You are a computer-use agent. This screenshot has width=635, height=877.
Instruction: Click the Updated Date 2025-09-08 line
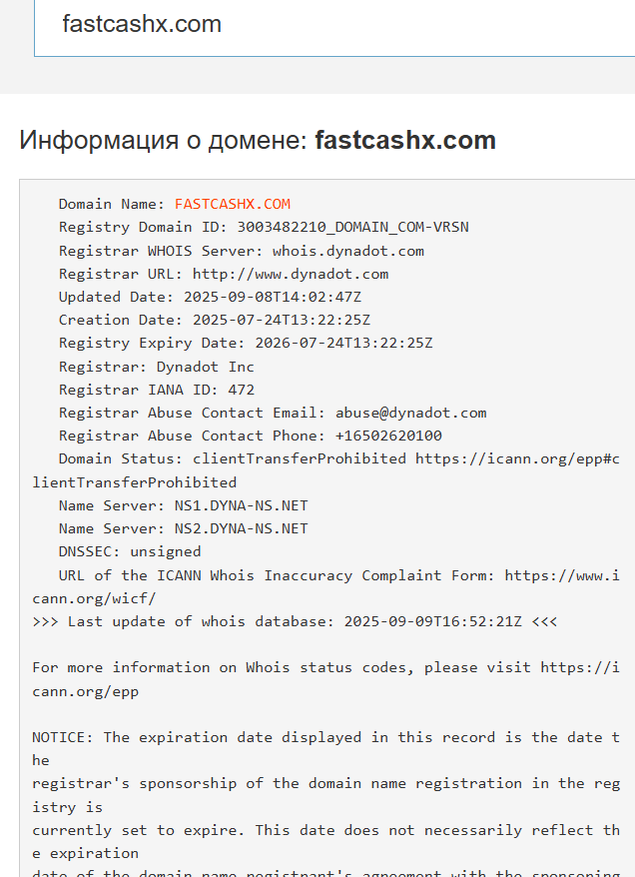210,297
